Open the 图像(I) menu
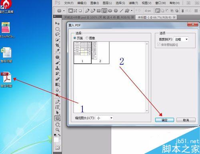This screenshot has width=200, height=154. pos(94,3)
